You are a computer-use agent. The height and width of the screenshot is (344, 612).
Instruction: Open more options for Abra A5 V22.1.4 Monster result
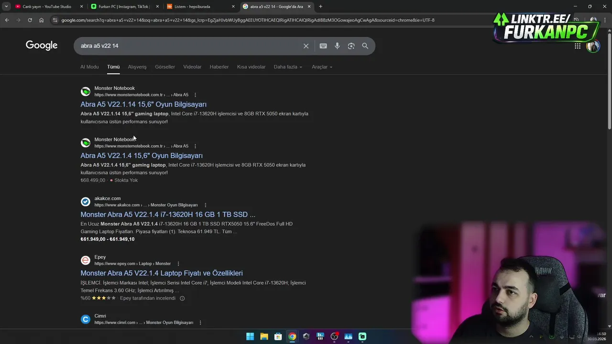[x=195, y=146]
